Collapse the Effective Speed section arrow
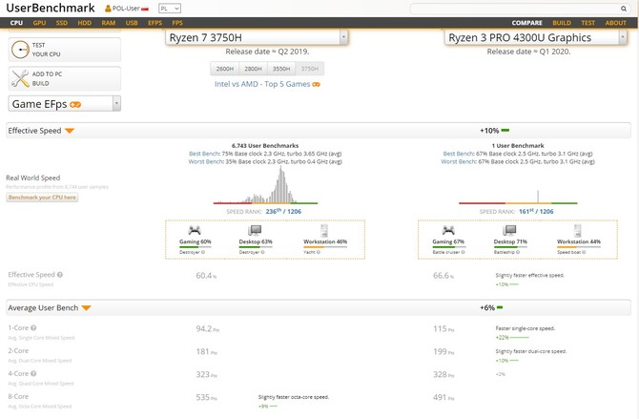The width and height of the screenshot is (639, 419). 70,131
